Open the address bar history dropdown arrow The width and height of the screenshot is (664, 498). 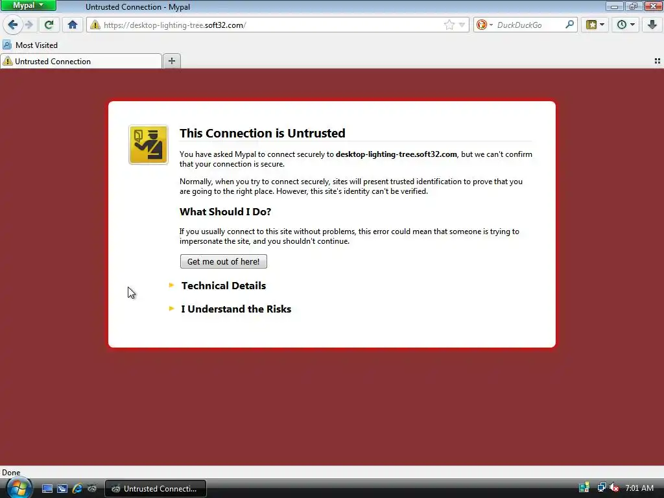point(462,25)
